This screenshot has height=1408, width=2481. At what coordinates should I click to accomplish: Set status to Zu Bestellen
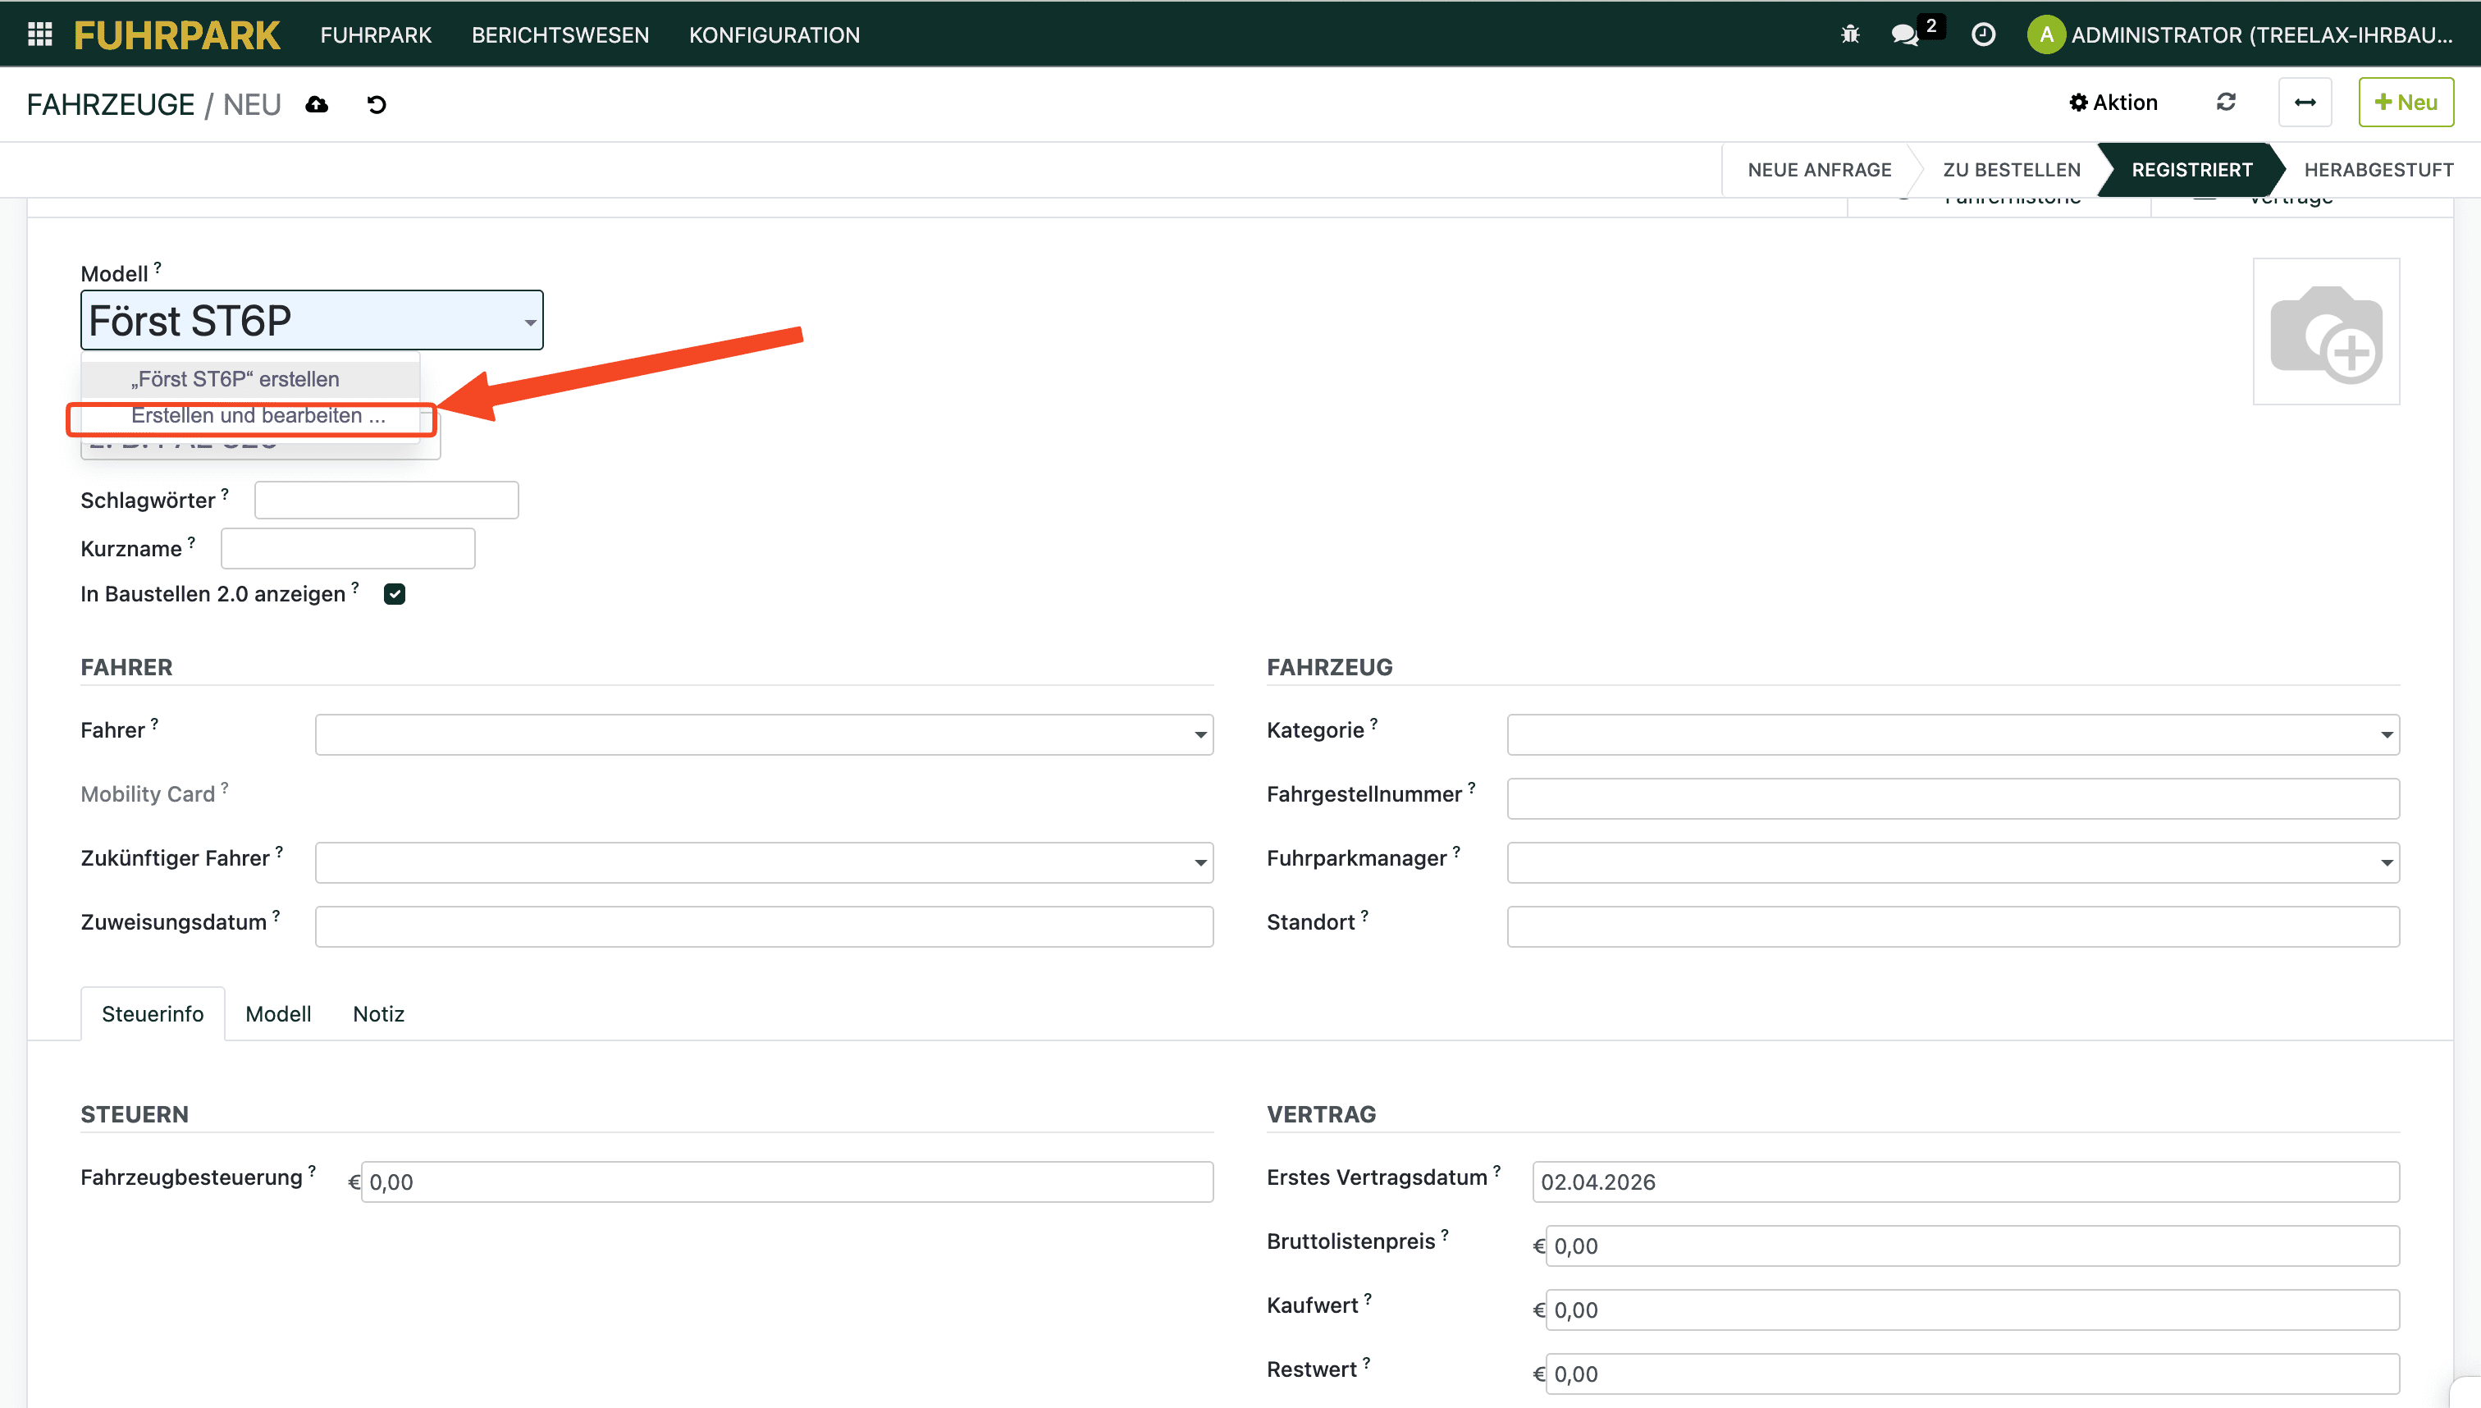click(x=2011, y=170)
